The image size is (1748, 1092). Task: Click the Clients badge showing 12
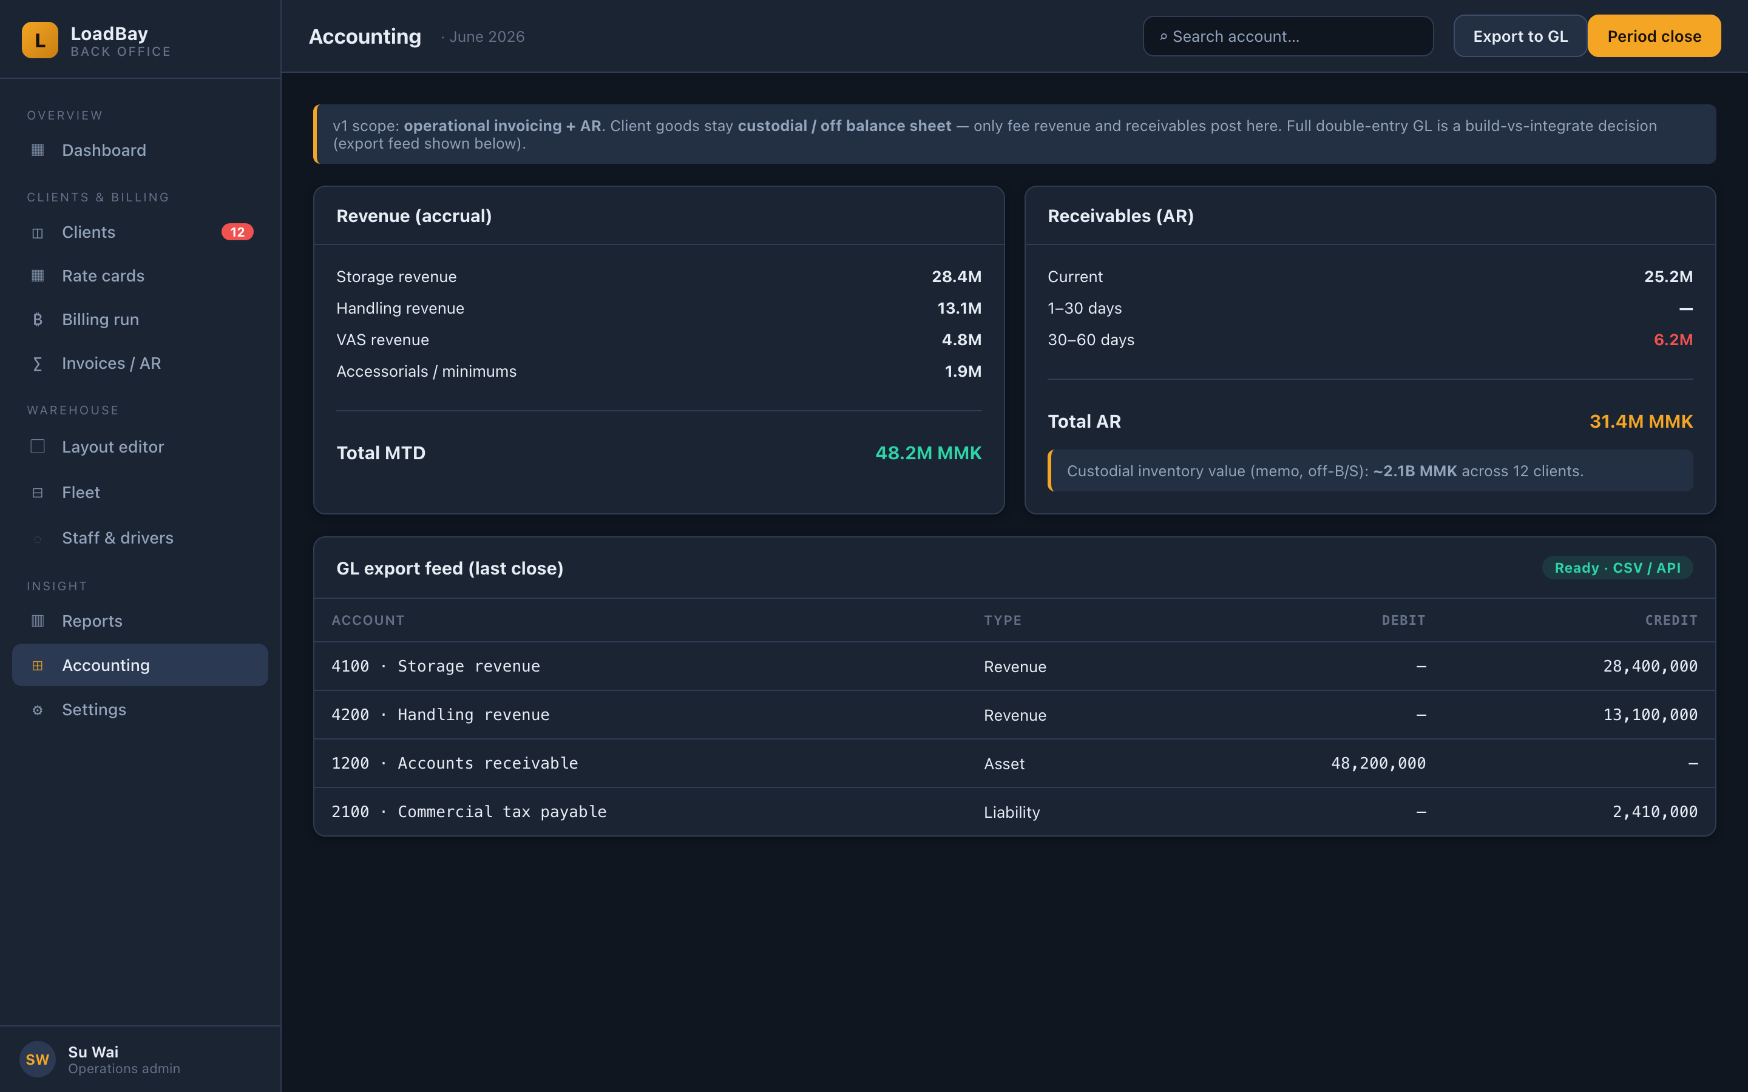237,232
